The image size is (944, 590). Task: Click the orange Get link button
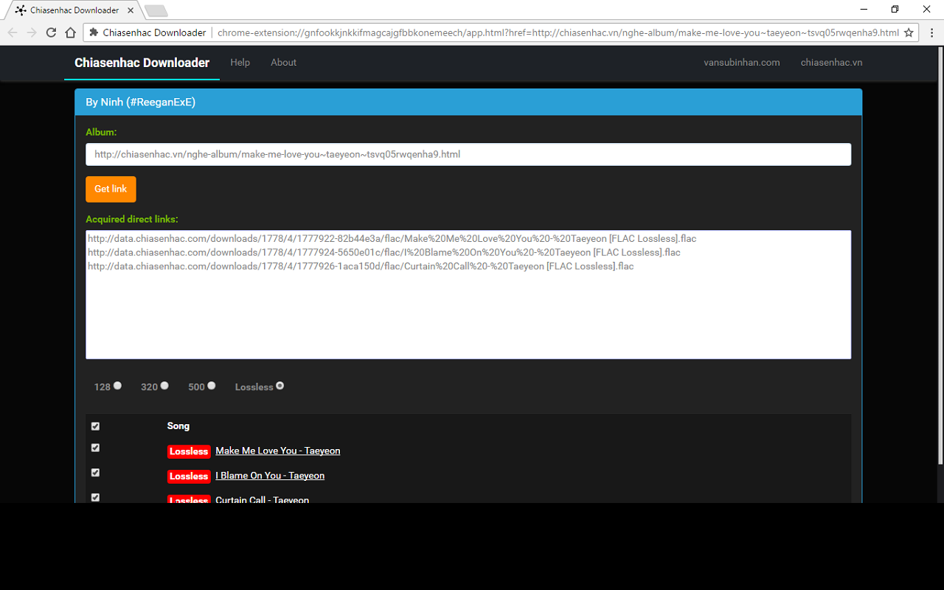tap(111, 189)
